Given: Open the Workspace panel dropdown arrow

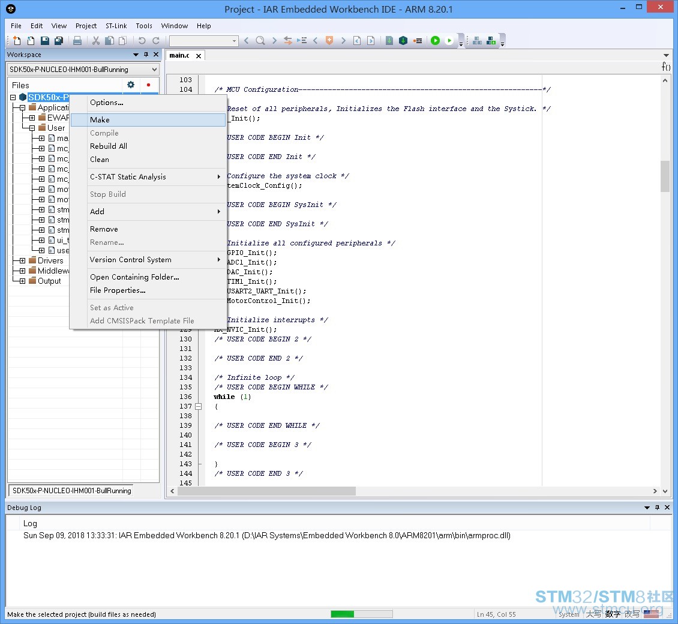Looking at the screenshot, I should (136, 55).
